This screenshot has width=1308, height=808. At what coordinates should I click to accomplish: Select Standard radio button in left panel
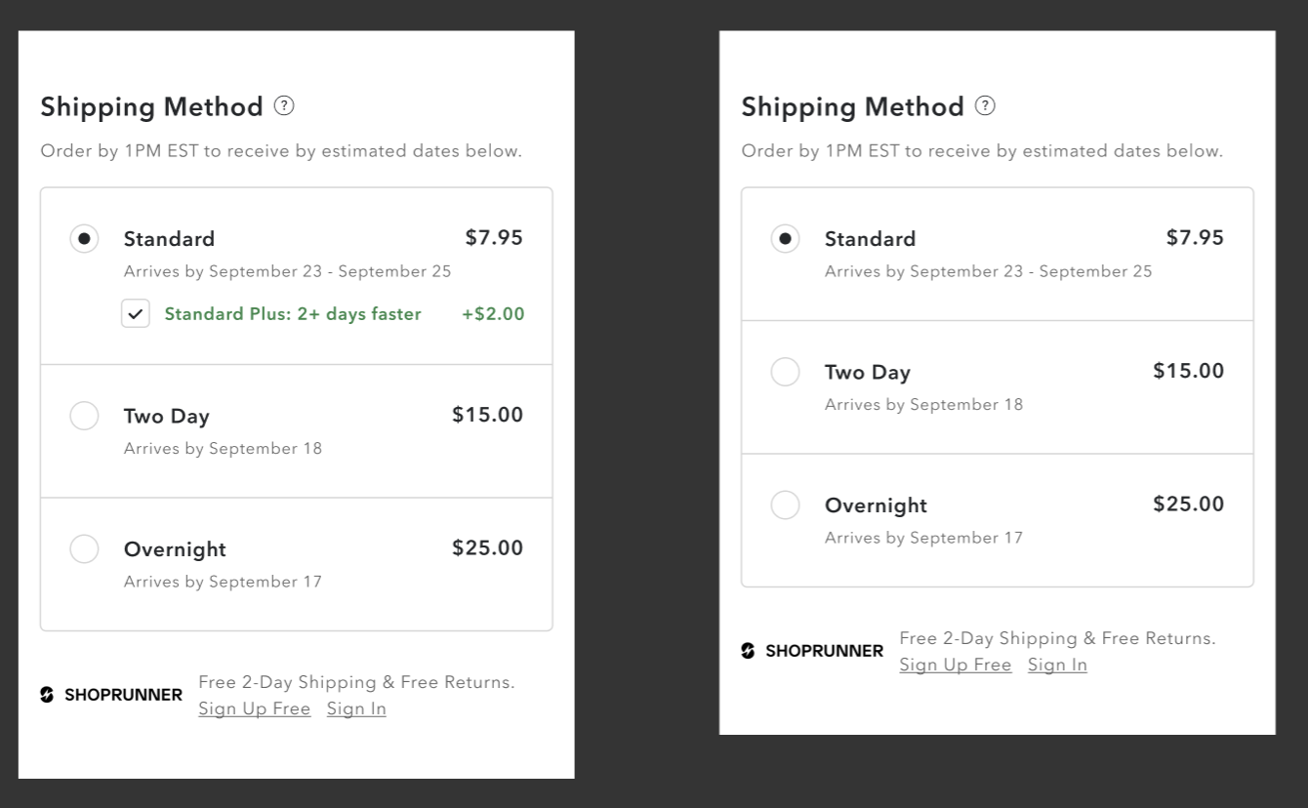(84, 238)
